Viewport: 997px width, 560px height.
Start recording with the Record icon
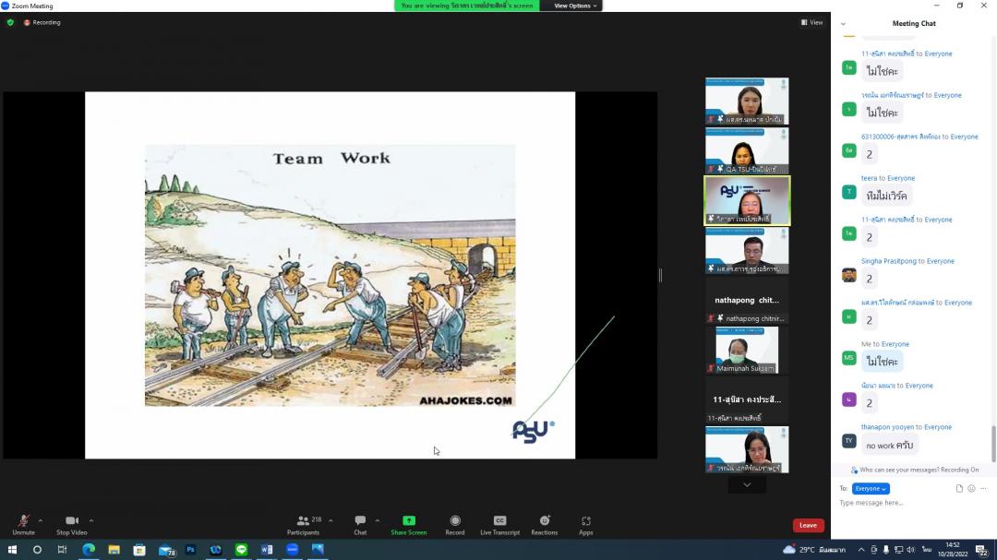[455, 521]
